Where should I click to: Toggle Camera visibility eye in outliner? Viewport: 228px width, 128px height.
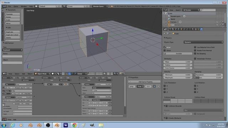(x=217, y=22)
